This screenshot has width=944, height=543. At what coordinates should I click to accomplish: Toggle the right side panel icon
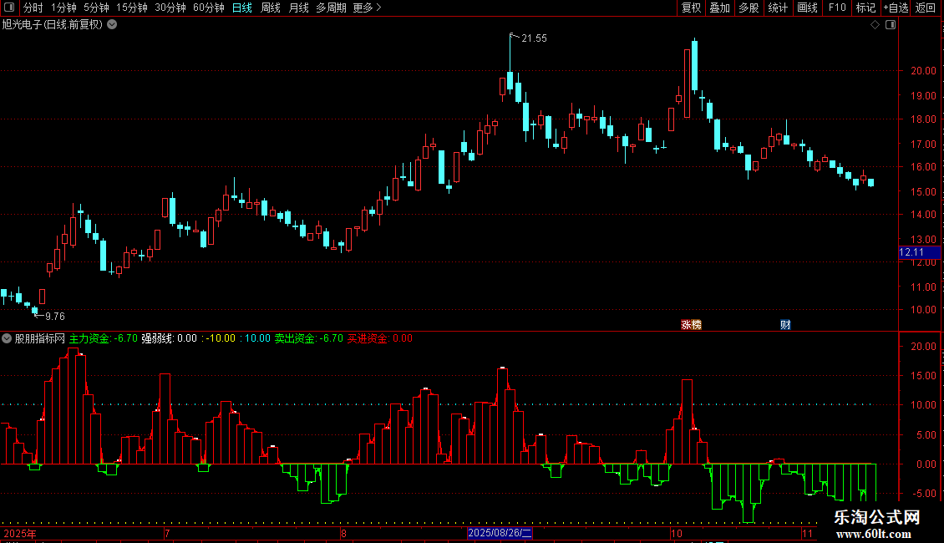click(891, 25)
